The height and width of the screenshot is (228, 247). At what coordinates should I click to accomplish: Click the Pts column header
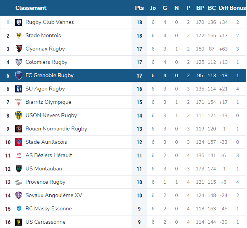tap(139, 8)
